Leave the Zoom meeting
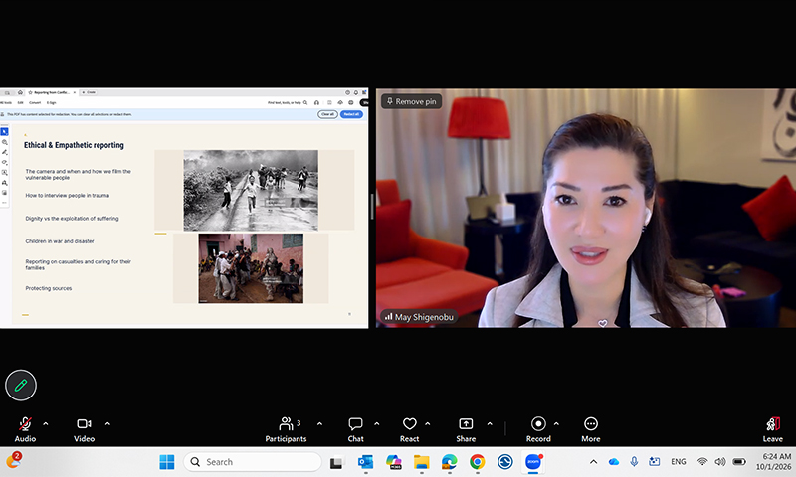Image resolution: width=796 pixels, height=477 pixels. click(x=773, y=429)
